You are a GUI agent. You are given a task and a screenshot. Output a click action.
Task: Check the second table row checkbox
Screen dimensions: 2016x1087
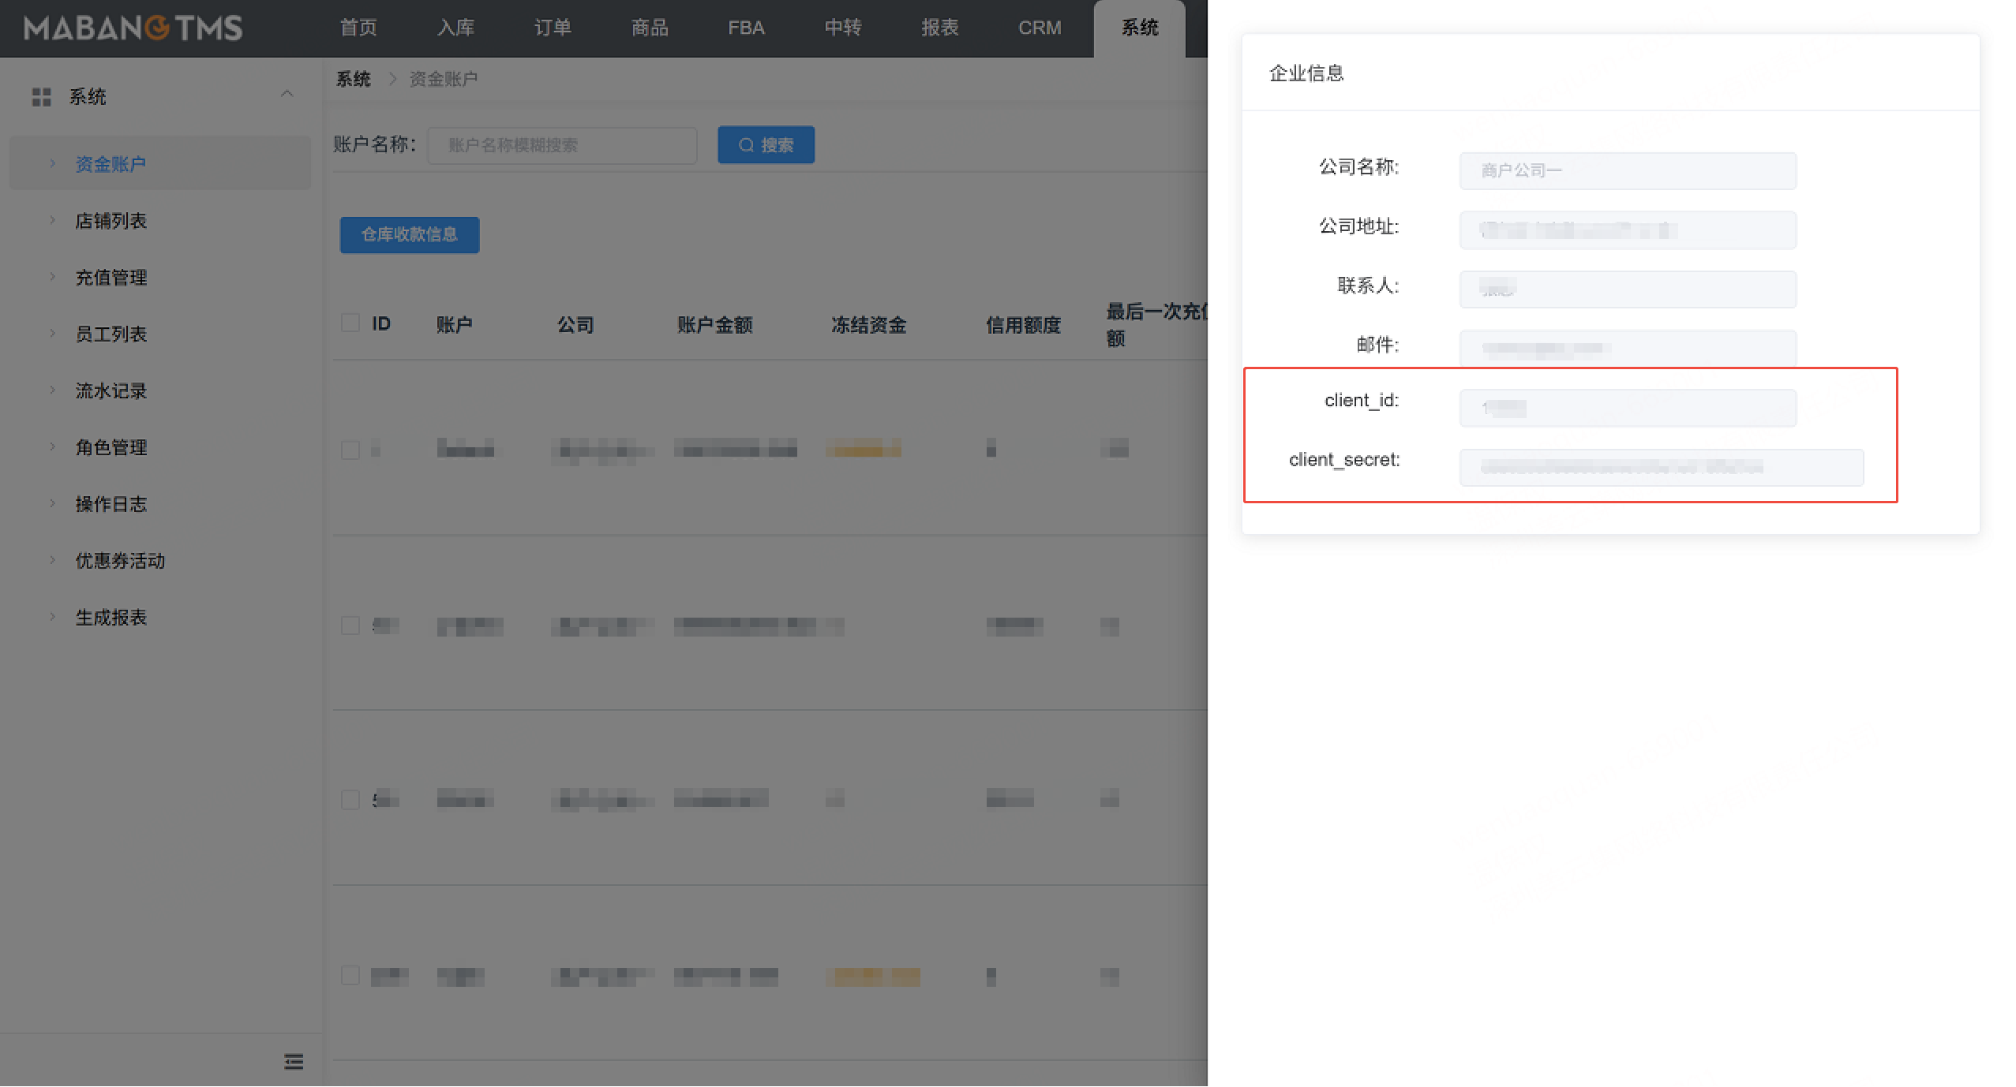click(350, 626)
